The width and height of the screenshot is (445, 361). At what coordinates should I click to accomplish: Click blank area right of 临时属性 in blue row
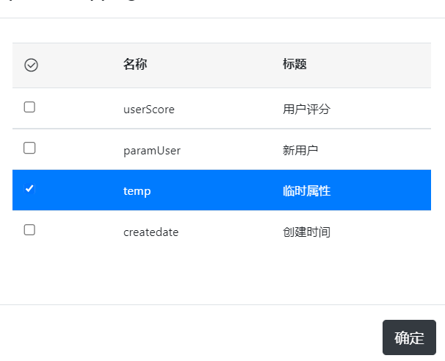point(382,191)
